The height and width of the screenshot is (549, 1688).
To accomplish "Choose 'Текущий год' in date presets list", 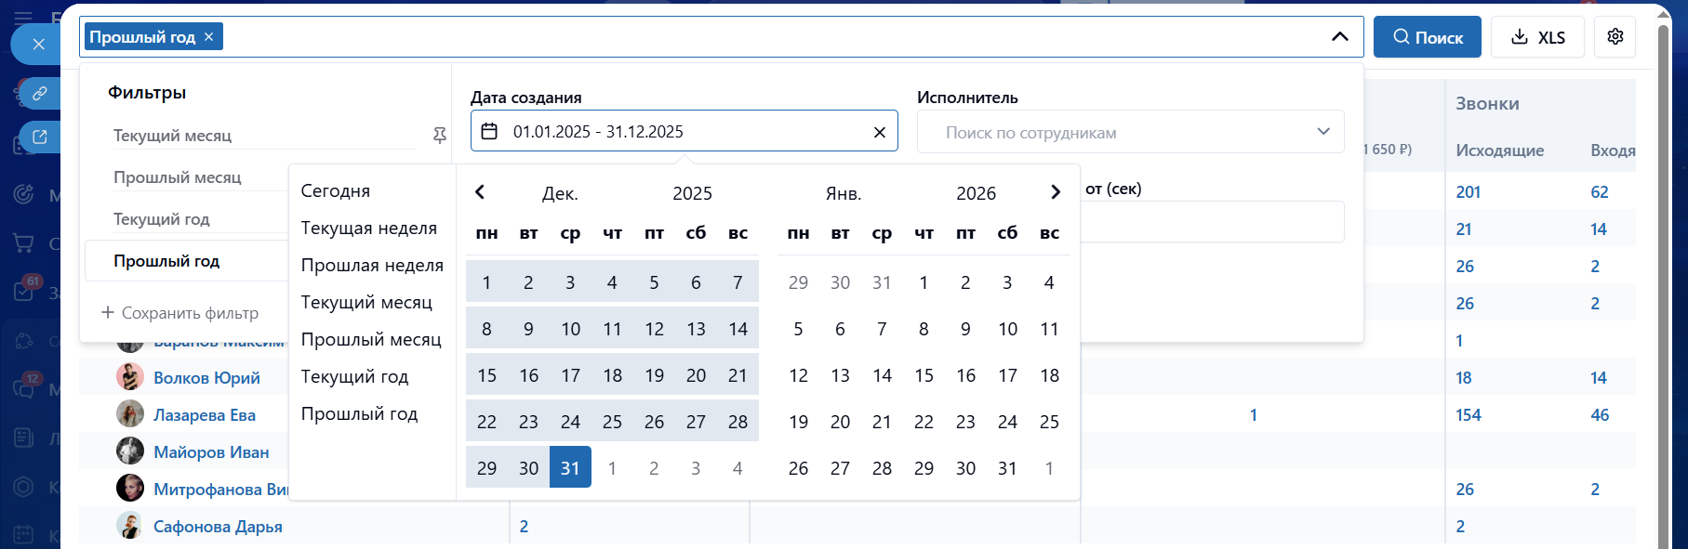I will 354,376.
